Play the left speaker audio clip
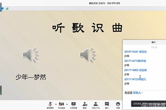The height and width of the screenshot is (110, 166). click(31, 55)
